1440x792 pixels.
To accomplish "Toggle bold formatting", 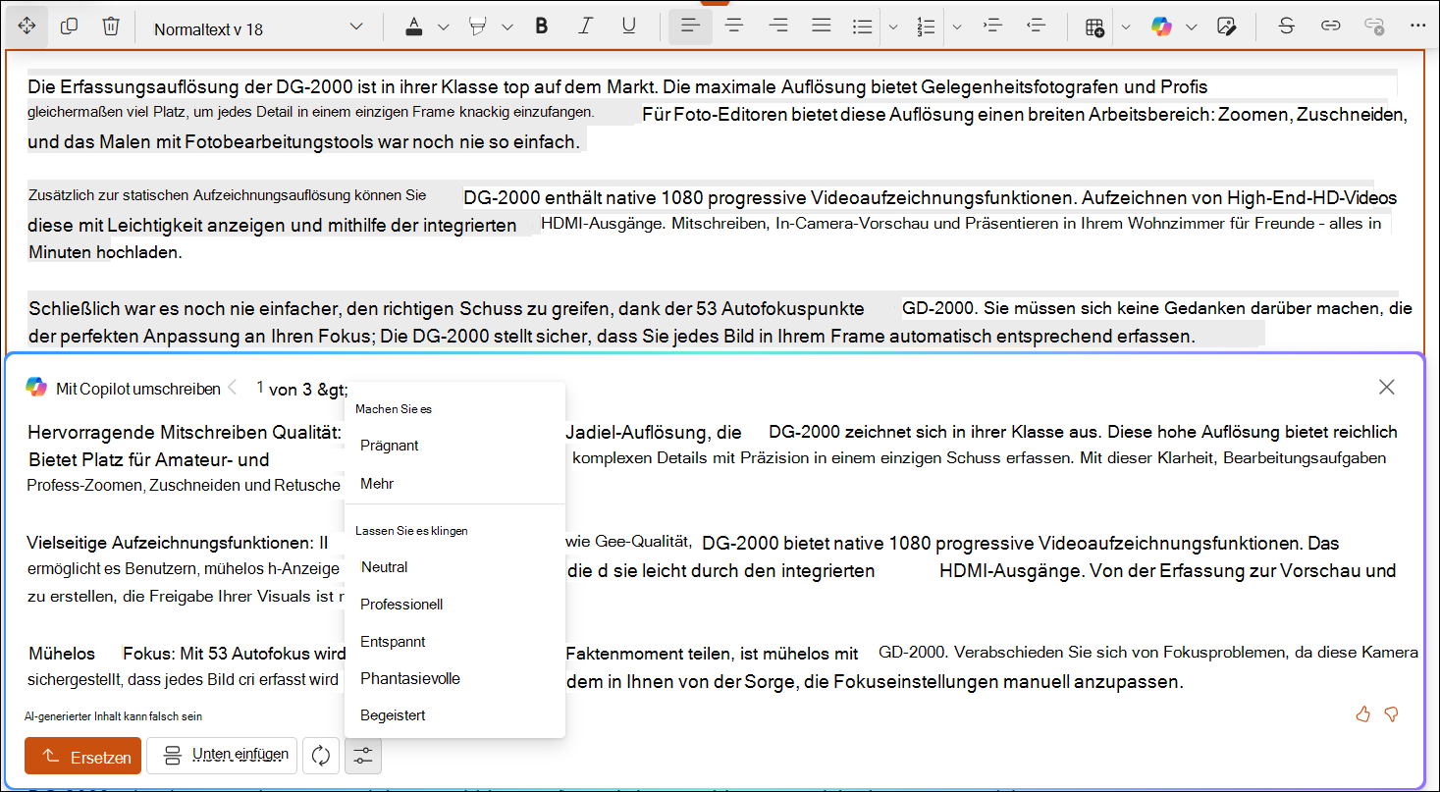I will click(542, 26).
